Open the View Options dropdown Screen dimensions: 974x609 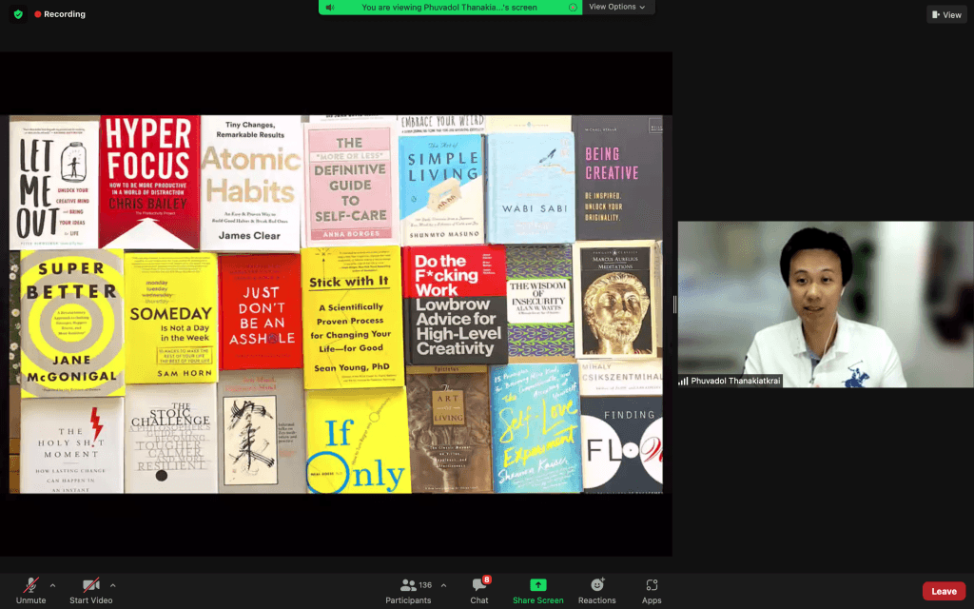[616, 8]
